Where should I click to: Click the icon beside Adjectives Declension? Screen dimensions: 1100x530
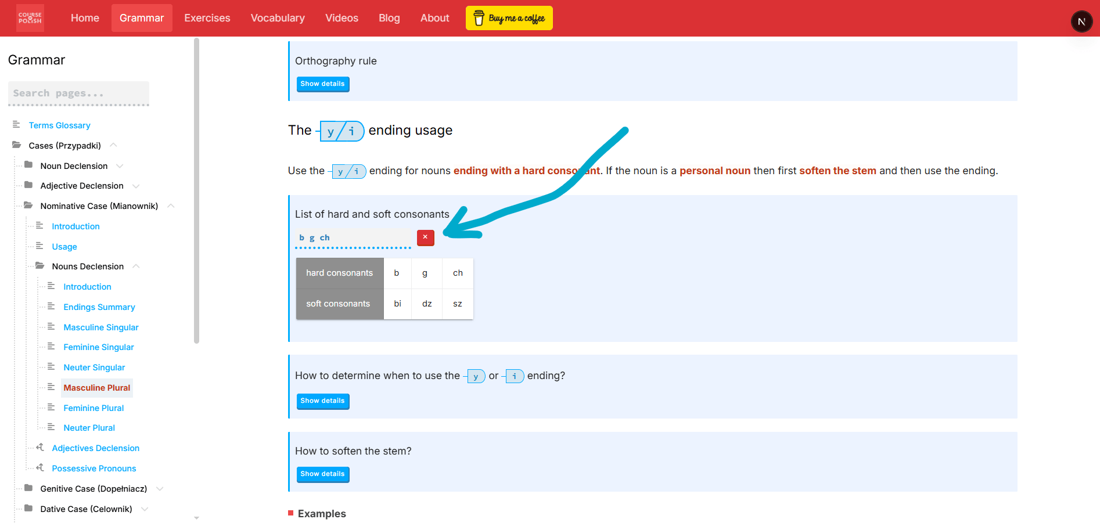[39, 448]
